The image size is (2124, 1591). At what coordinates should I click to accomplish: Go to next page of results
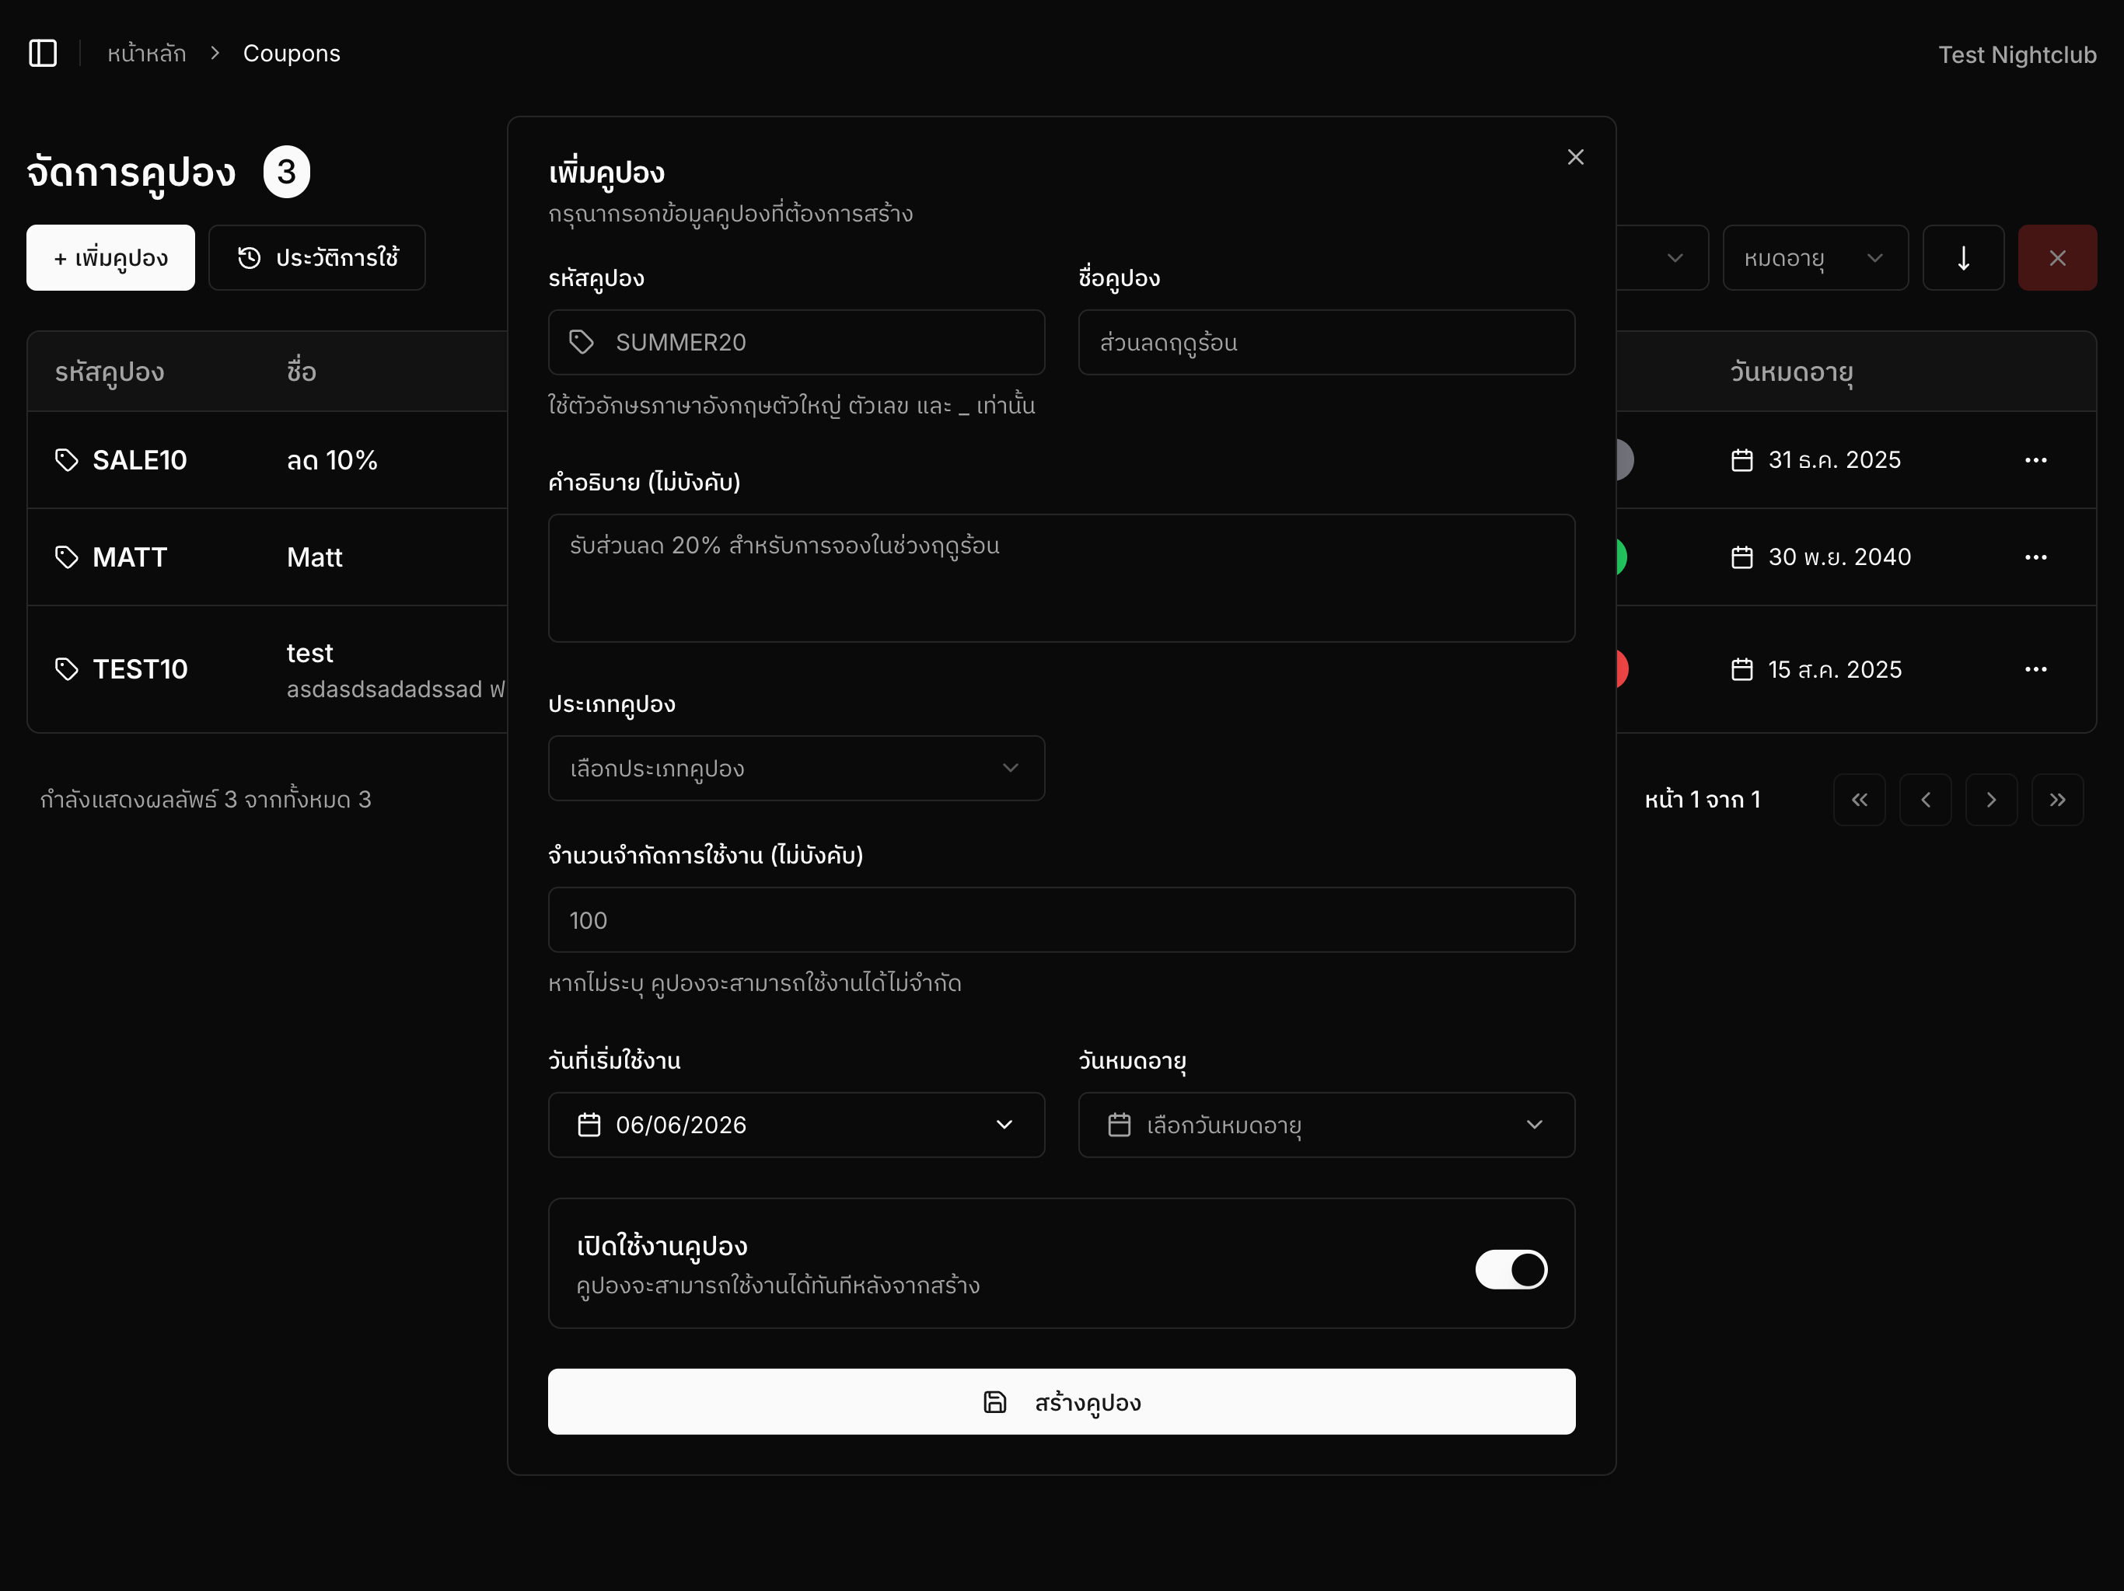click(x=1990, y=800)
